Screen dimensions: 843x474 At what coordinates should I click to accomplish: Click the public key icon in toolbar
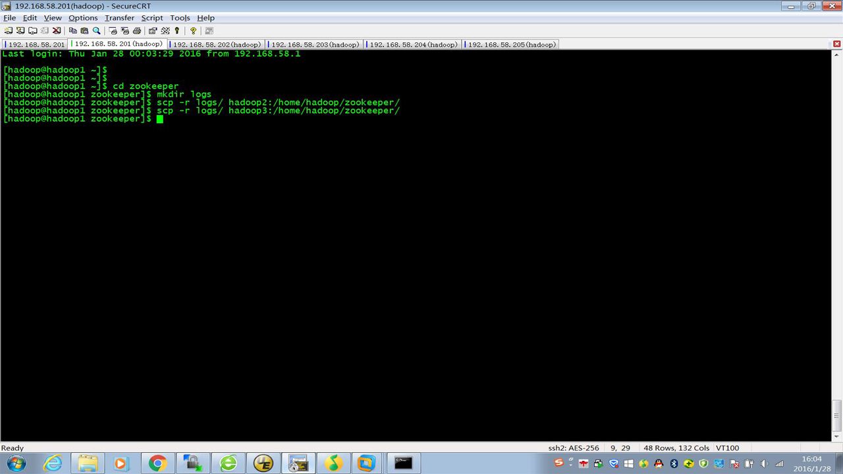[x=177, y=30]
